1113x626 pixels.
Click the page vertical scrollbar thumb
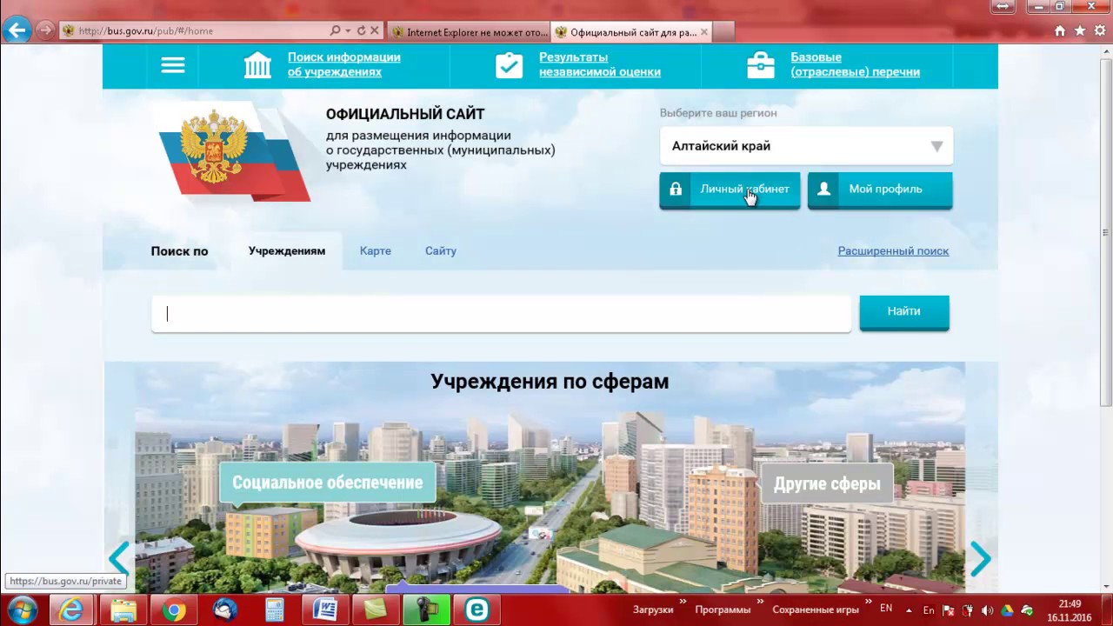[x=1106, y=230]
